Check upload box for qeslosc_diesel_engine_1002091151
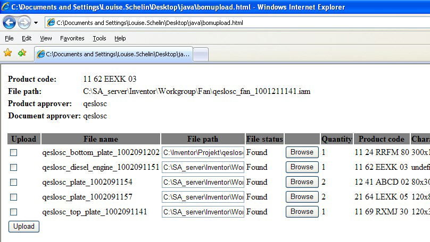This screenshot has height=242, width=430. 13,167
